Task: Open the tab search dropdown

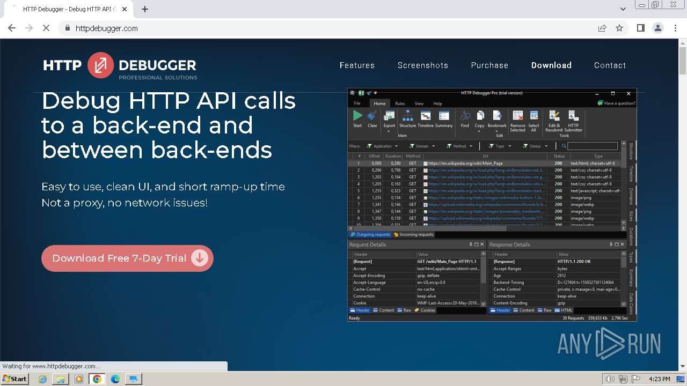Action: click(x=623, y=9)
